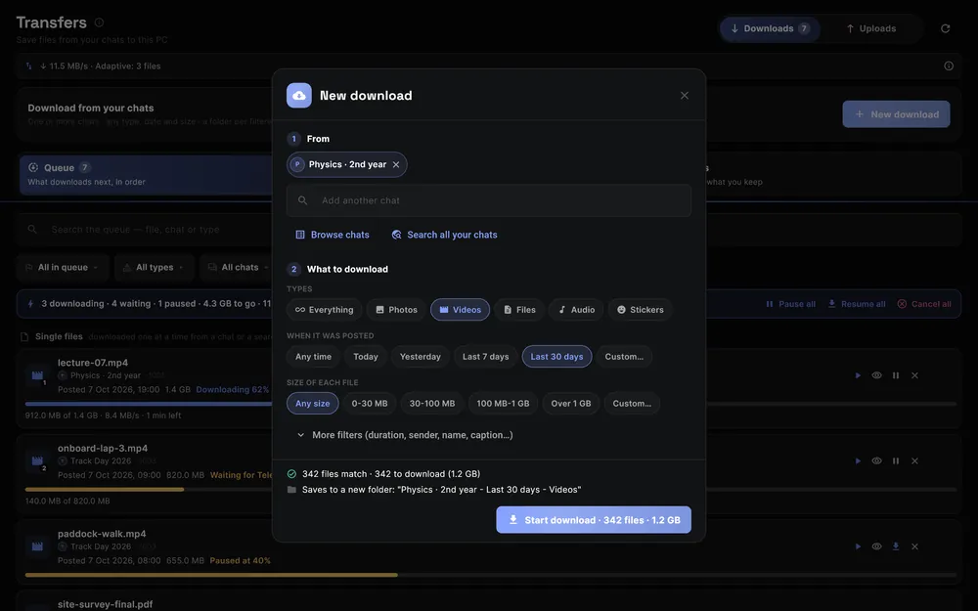This screenshot has height=611, width=978.
Task: Pick the Stickers type filter
Action: (x=640, y=310)
